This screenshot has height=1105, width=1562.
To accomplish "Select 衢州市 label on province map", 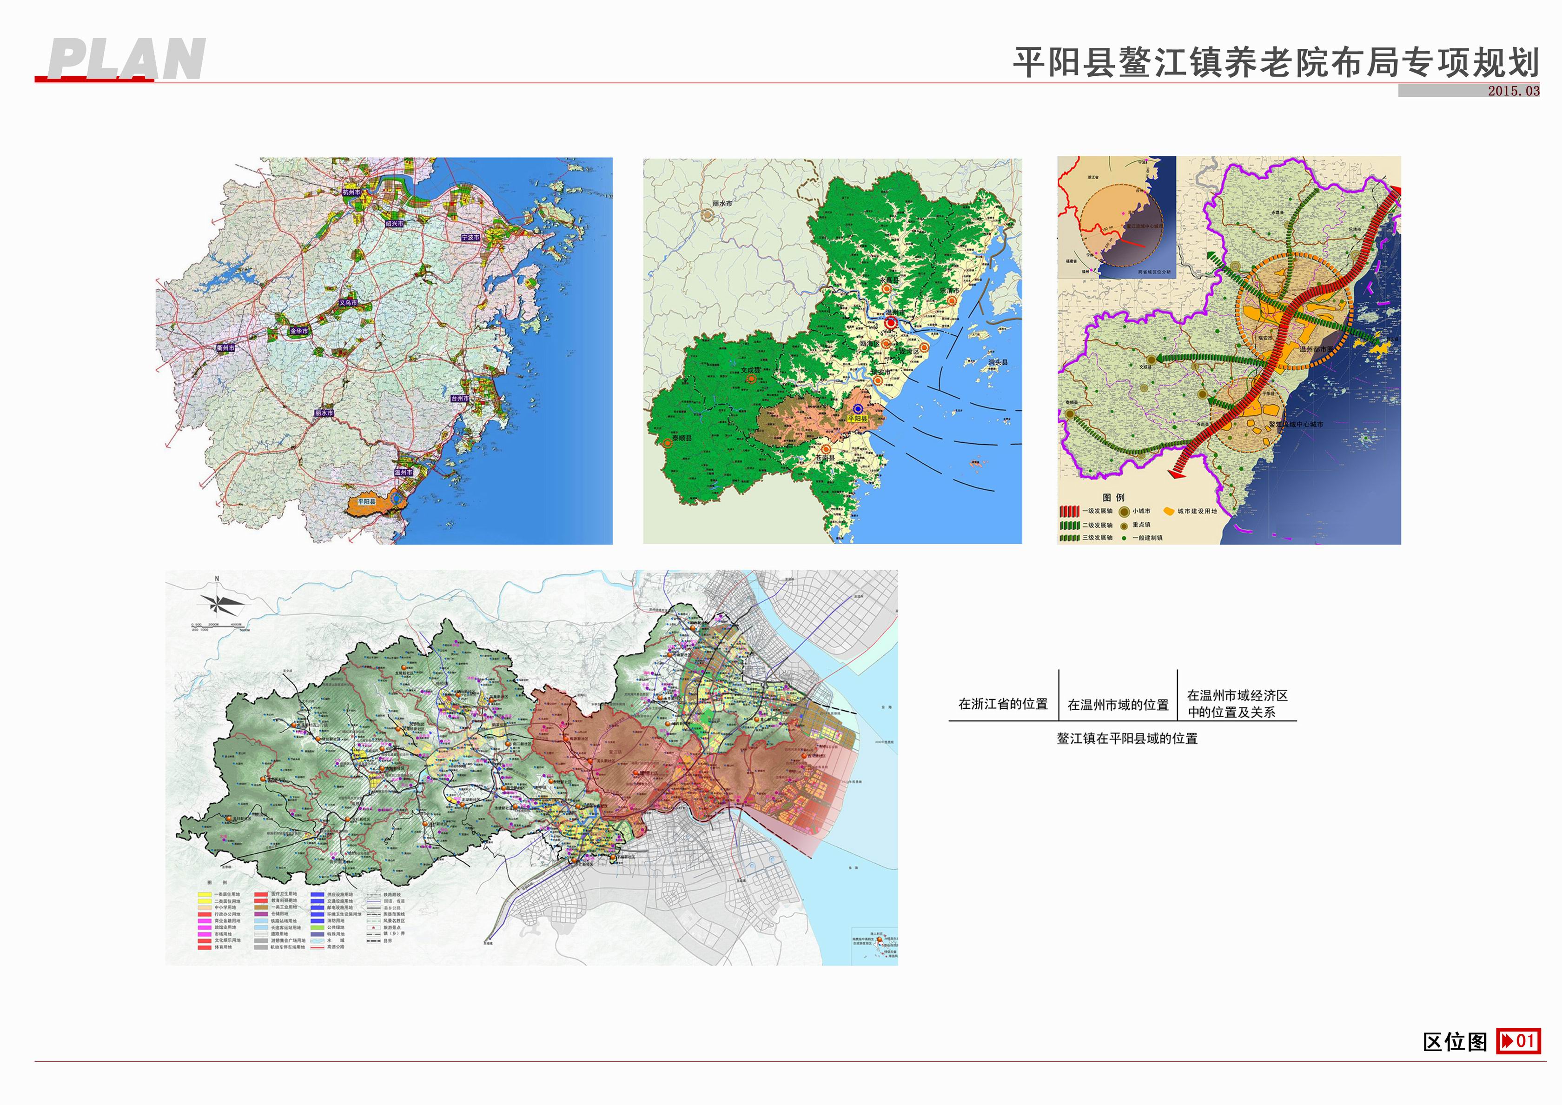I will pos(226,348).
